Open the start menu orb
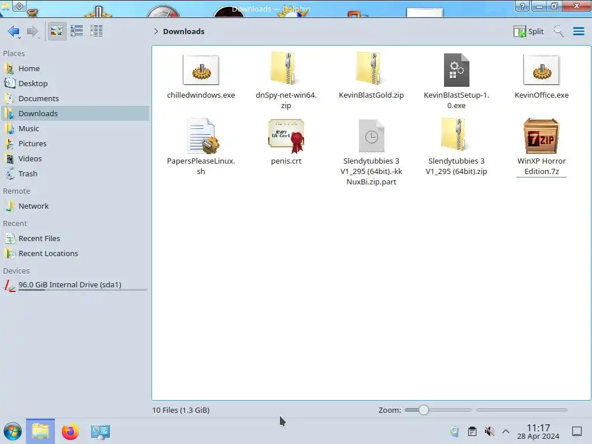The height and width of the screenshot is (444, 592). [13, 431]
